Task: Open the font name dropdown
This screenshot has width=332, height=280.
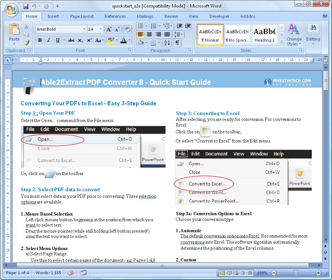Action: [84, 29]
